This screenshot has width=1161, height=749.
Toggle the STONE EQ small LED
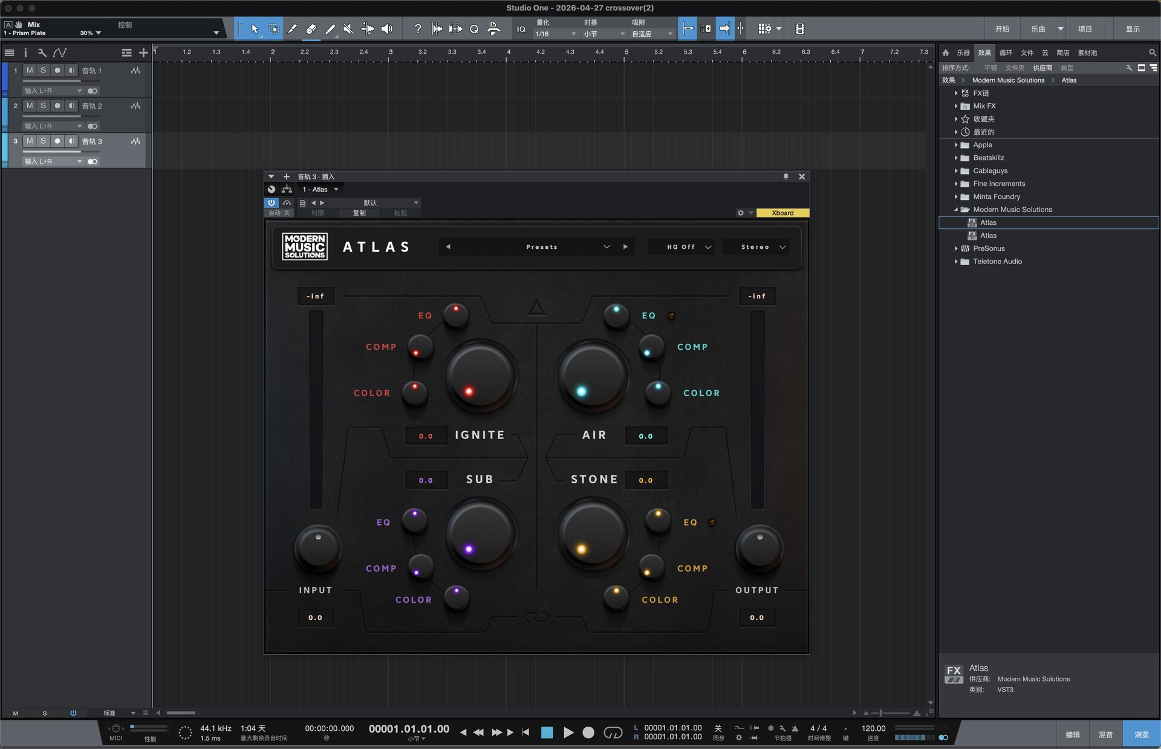click(712, 522)
